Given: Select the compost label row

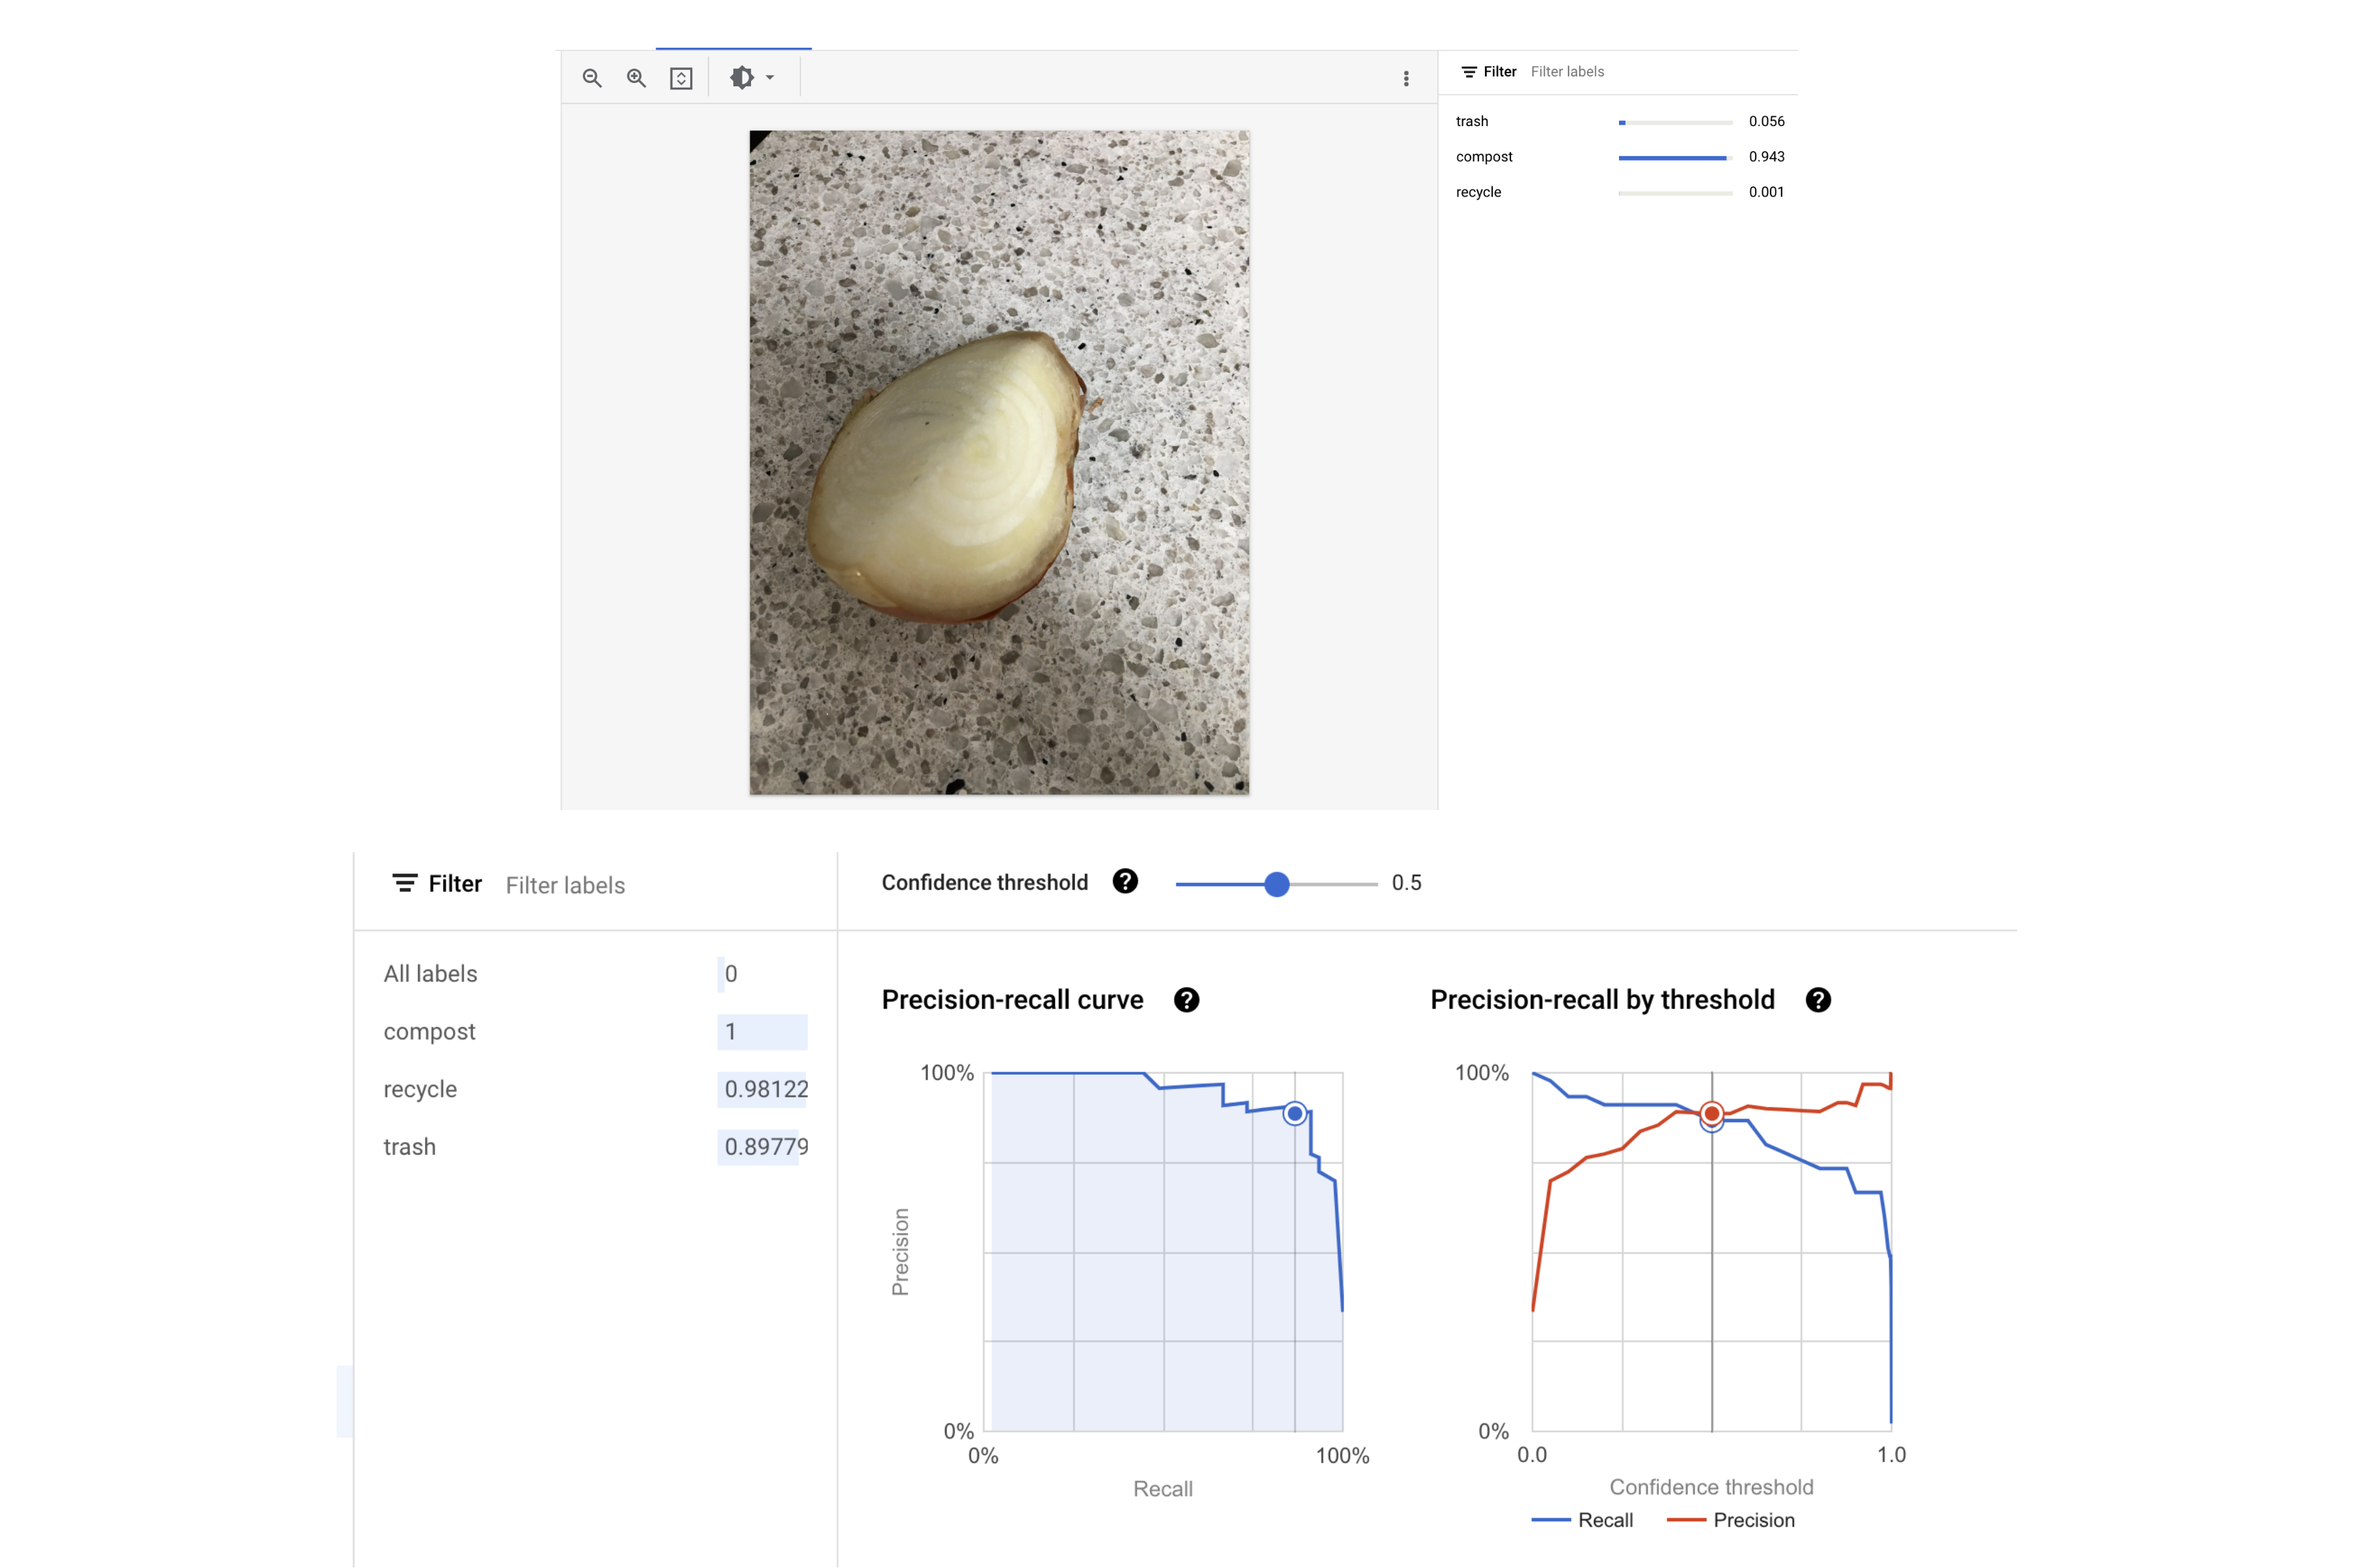Looking at the screenshot, I should [x=430, y=1032].
